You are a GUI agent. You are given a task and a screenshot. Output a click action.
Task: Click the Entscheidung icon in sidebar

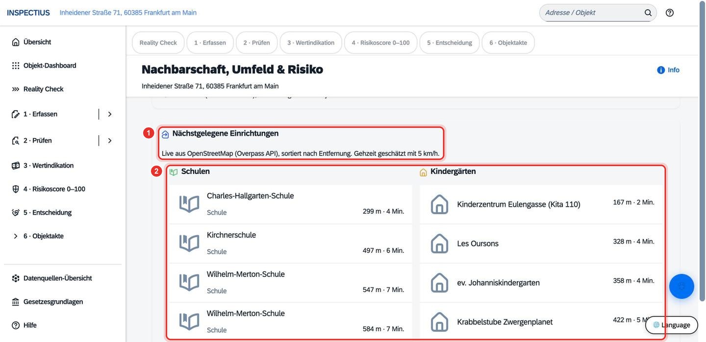pyautogui.click(x=16, y=213)
